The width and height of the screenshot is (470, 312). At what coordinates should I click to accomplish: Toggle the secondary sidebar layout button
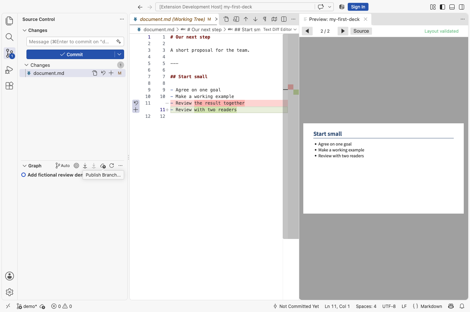coord(462,7)
